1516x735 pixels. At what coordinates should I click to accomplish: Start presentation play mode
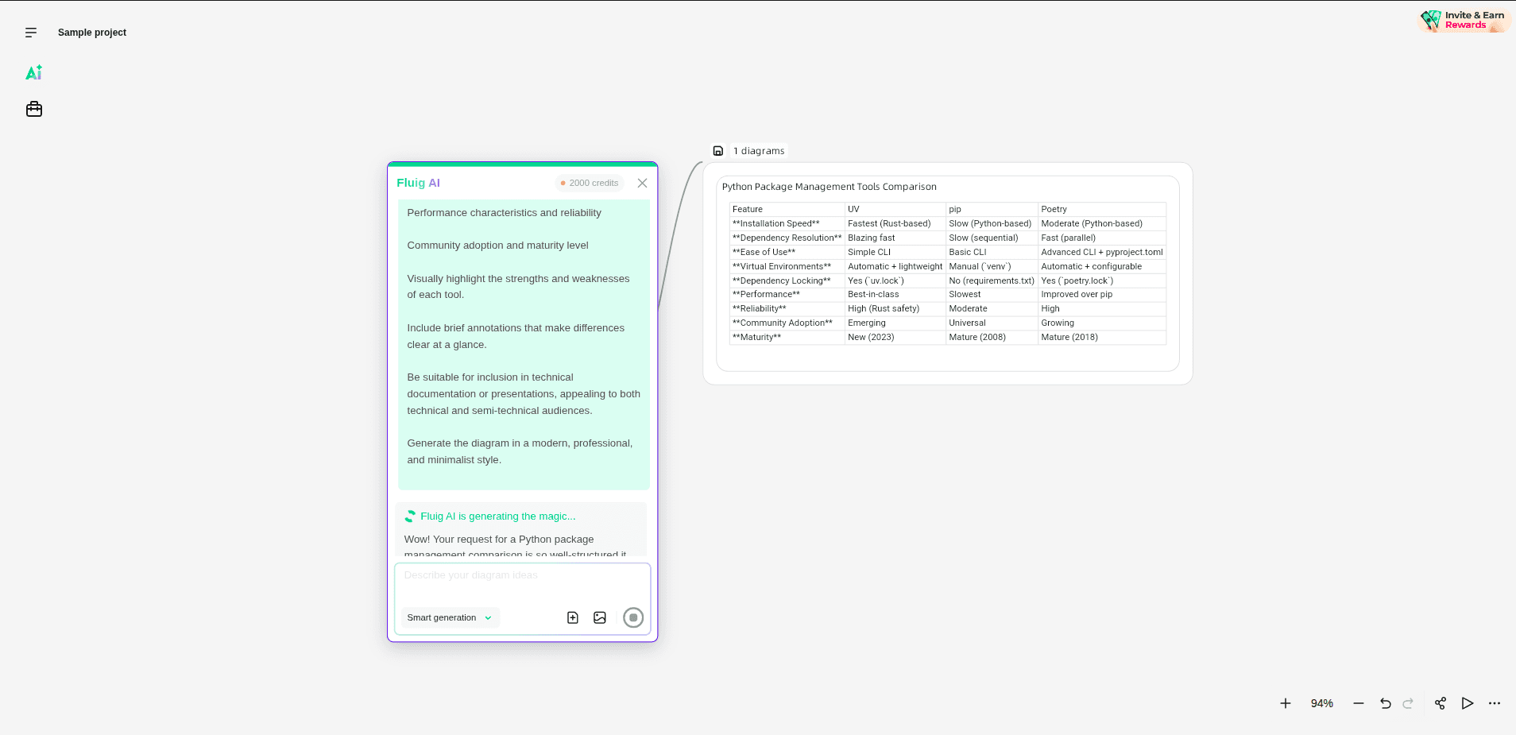(1468, 703)
